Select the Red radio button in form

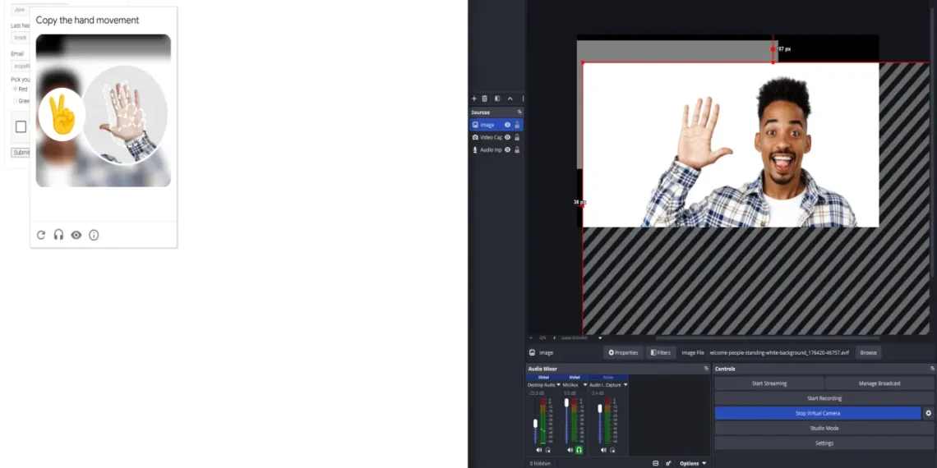16,89
